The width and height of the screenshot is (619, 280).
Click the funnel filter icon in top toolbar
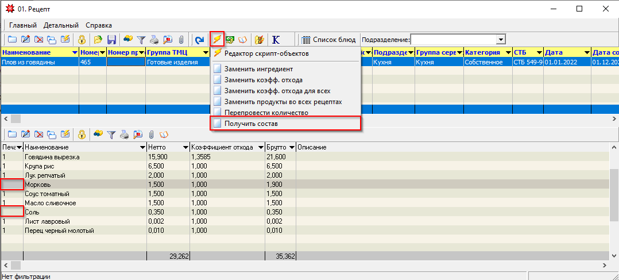(x=141, y=40)
